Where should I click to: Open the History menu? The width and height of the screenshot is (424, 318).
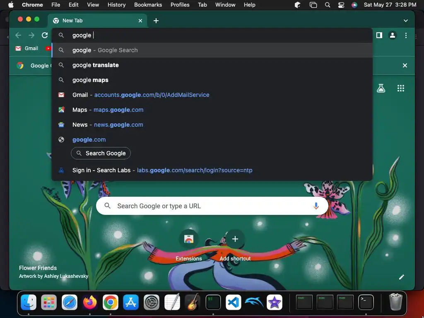coord(116,5)
